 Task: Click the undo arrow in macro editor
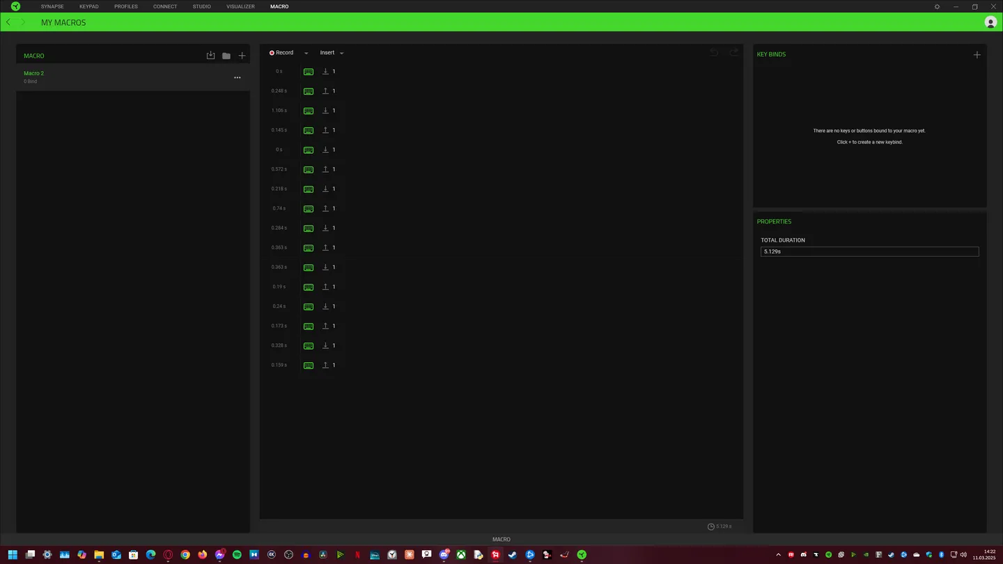coord(714,53)
